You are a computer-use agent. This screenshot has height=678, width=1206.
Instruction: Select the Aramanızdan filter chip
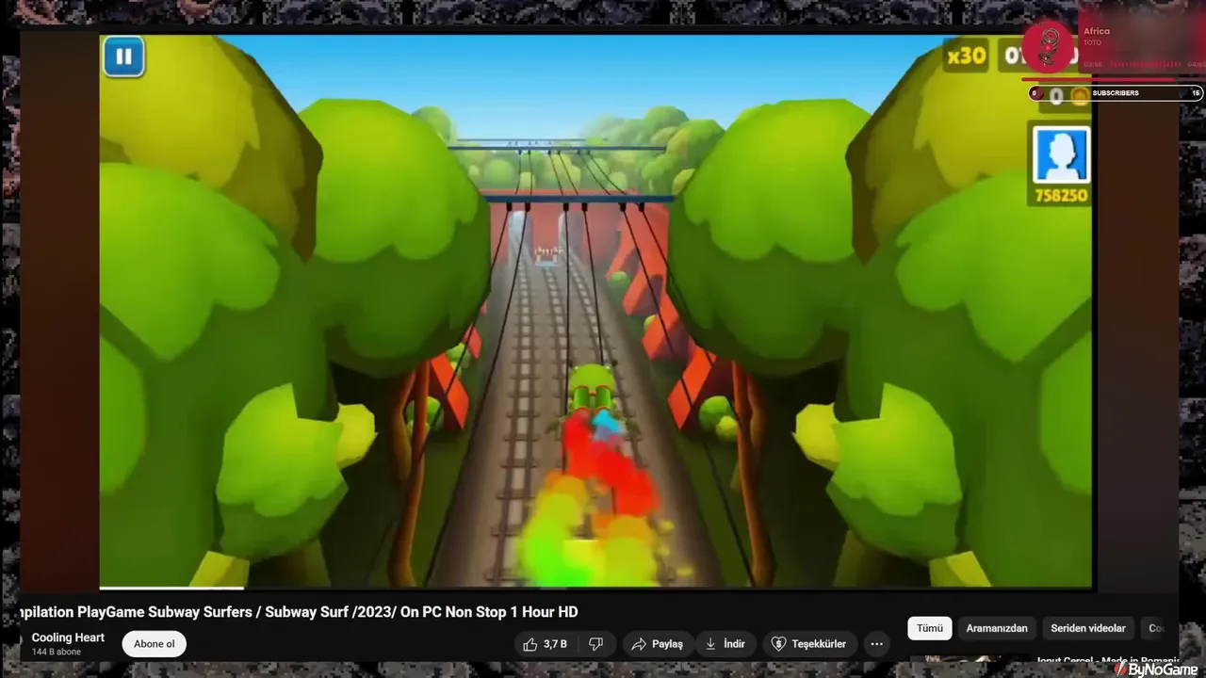click(997, 628)
